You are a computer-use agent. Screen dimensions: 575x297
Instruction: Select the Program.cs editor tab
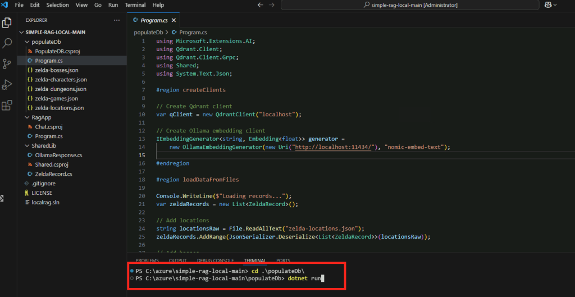154,20
